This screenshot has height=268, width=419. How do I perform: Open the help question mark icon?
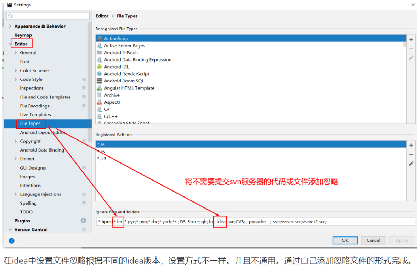[x=11, y=241]
